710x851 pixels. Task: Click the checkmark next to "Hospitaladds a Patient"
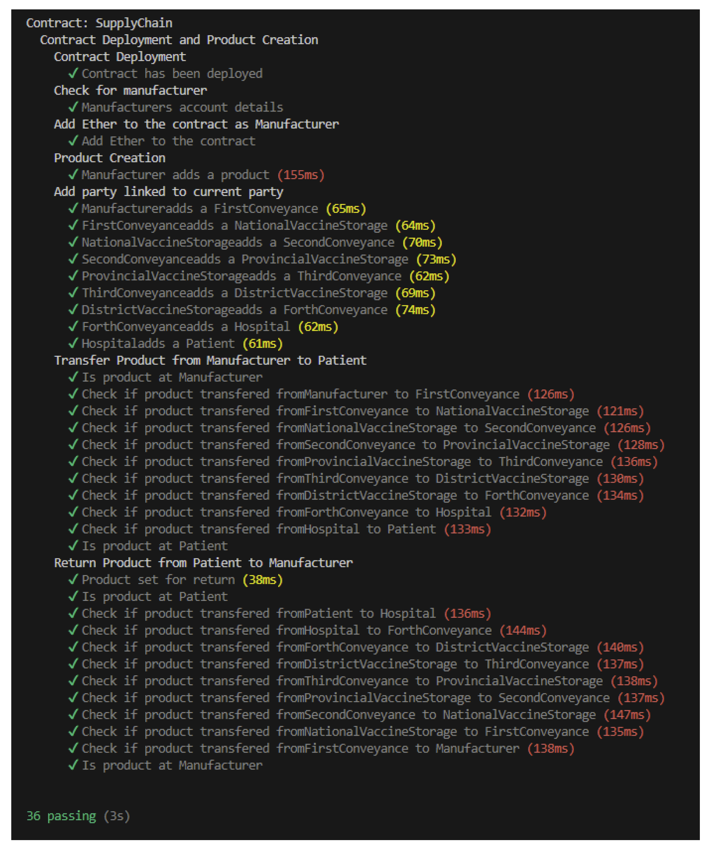coord(73,343)
